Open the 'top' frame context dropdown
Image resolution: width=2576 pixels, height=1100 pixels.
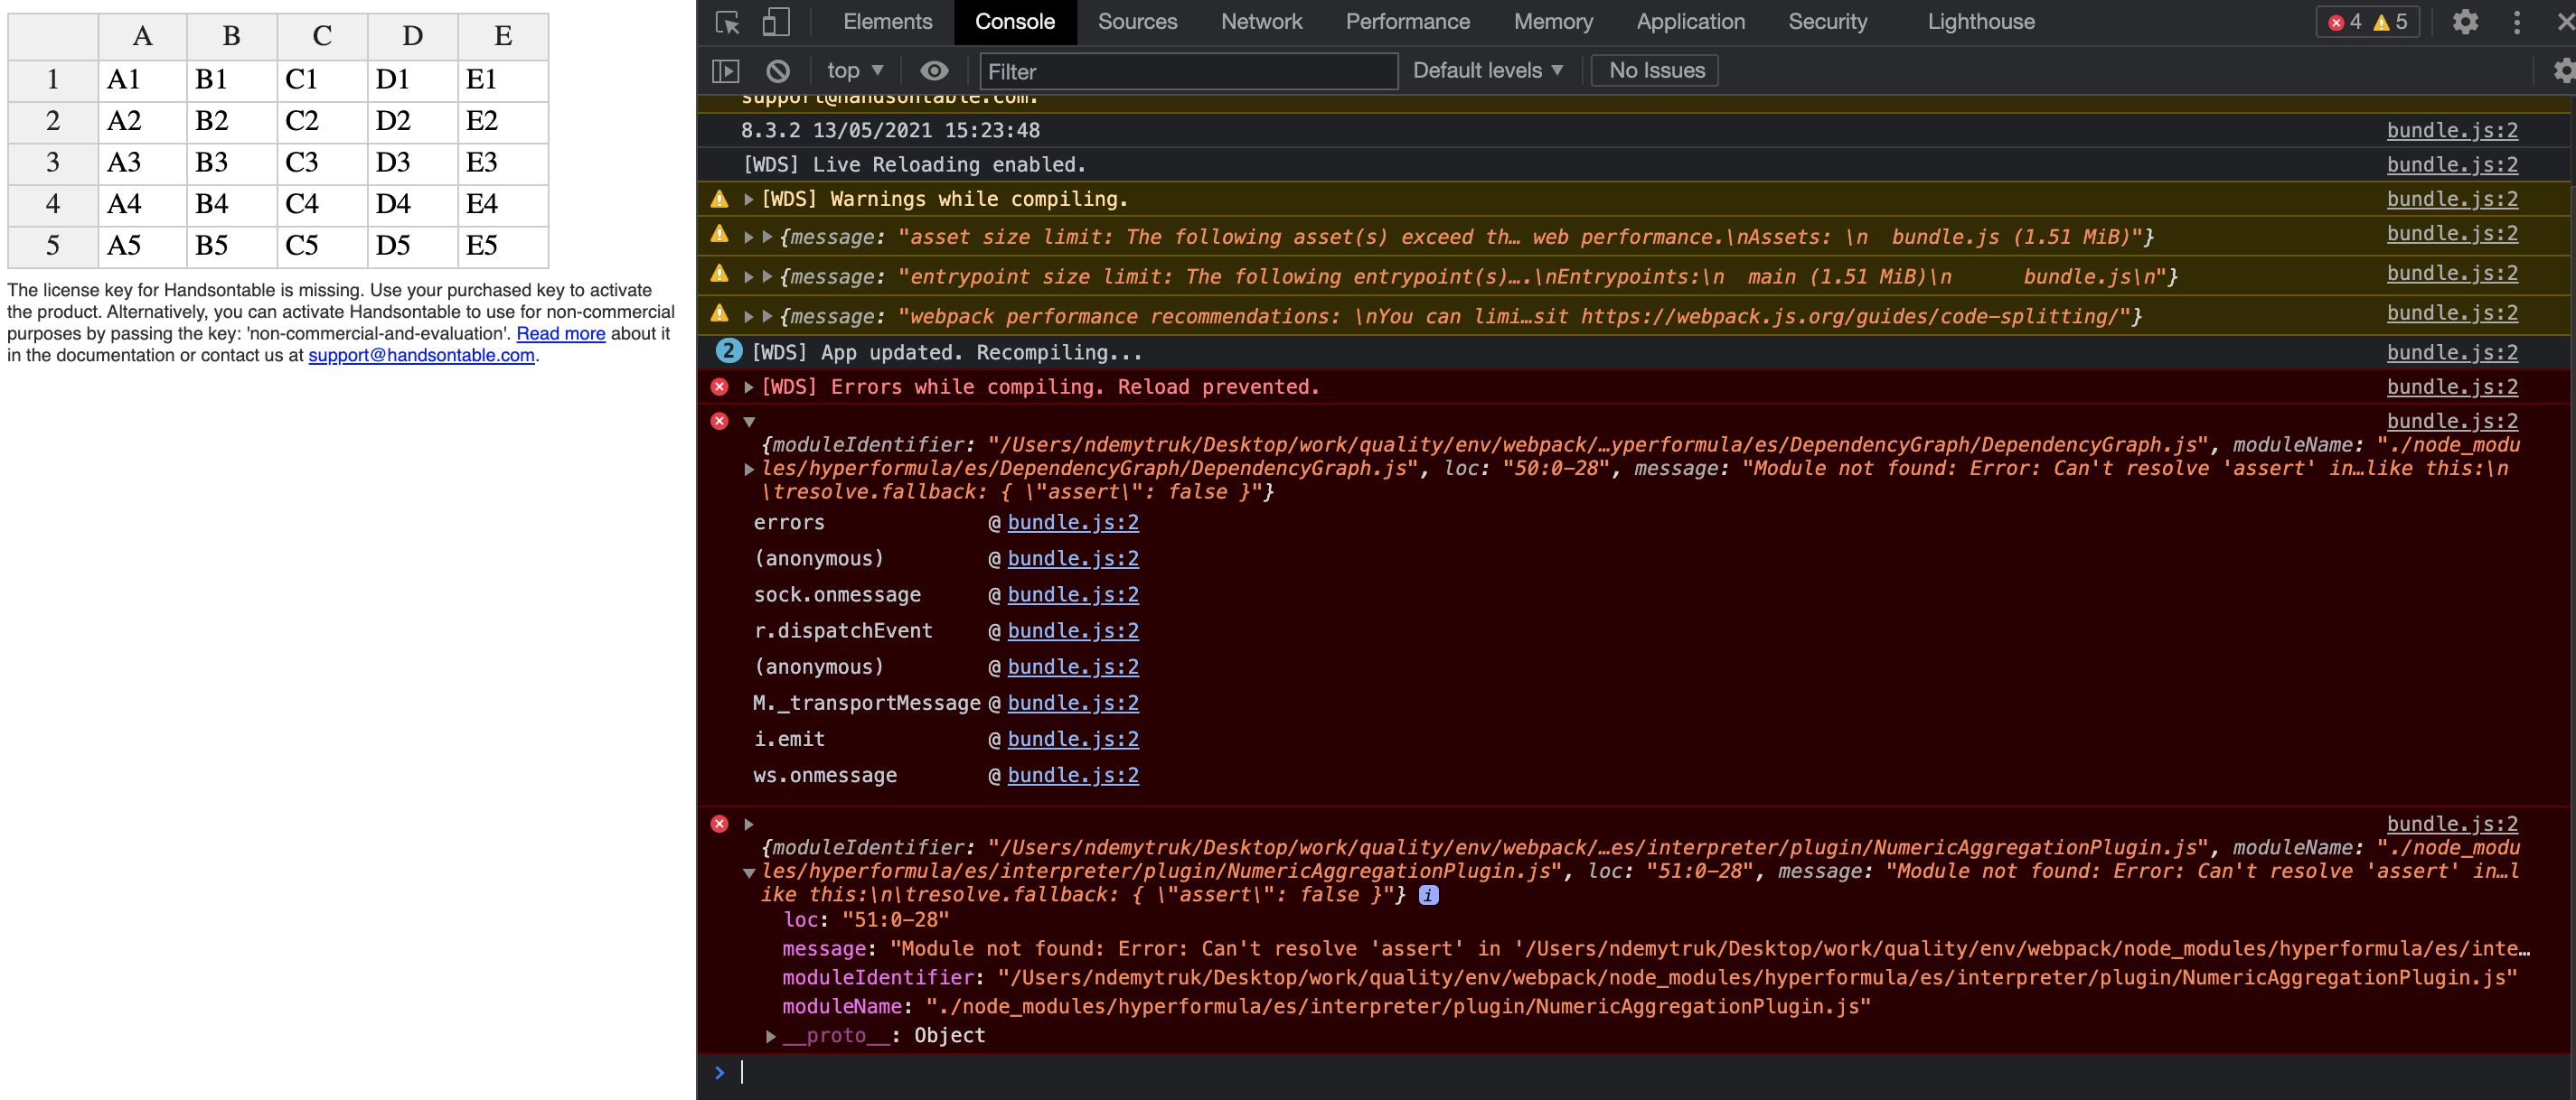(x=853, y=70)
